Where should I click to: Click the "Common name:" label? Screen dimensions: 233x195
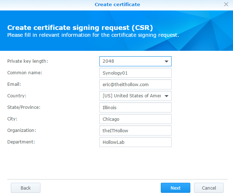coord(25,73)
